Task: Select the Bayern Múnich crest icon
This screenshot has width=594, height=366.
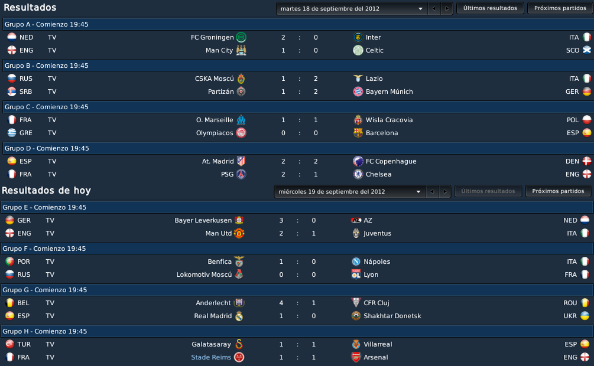Action: 358,91
